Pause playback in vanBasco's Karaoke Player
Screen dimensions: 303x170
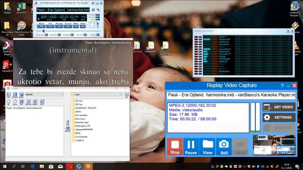click(59, 26)
